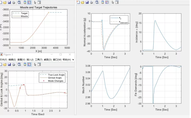Open a file from the Trajectories figure toolbar
The height and width of the screenshot is (118, 191).
coord(5,3)
